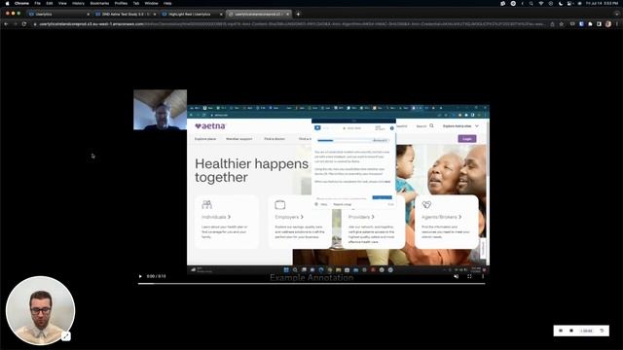Open the Tab menu
The image size is (623, 350).
[x=136, y=3]
